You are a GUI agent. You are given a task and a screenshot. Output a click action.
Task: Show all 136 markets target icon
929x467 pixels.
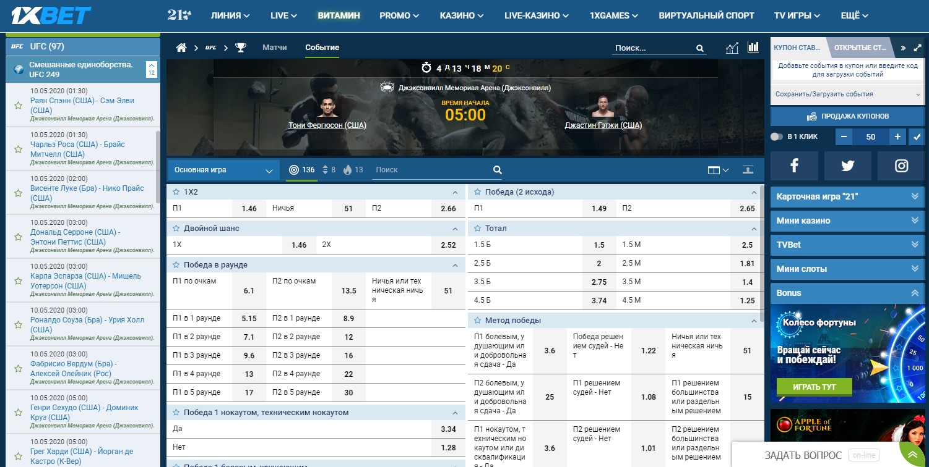point(294,169)
